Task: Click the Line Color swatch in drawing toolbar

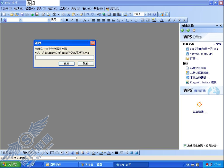Action: (101, 153)
